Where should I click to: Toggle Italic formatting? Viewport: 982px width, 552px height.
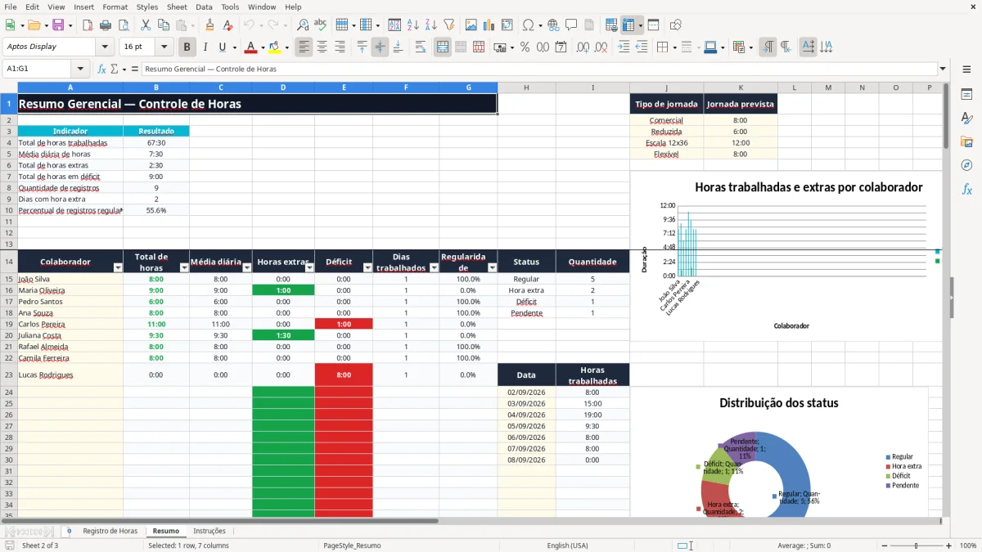coord(205,47)
